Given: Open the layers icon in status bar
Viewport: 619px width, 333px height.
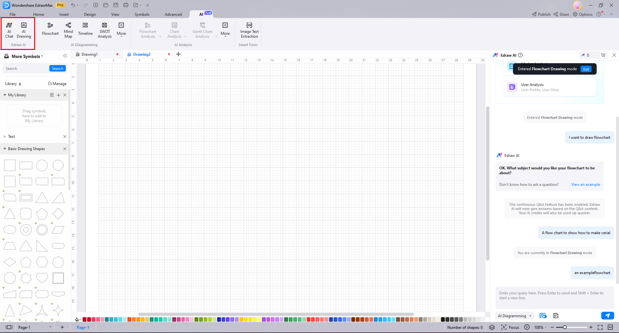Looking at the screenshot, I should (x=492, y=327).
